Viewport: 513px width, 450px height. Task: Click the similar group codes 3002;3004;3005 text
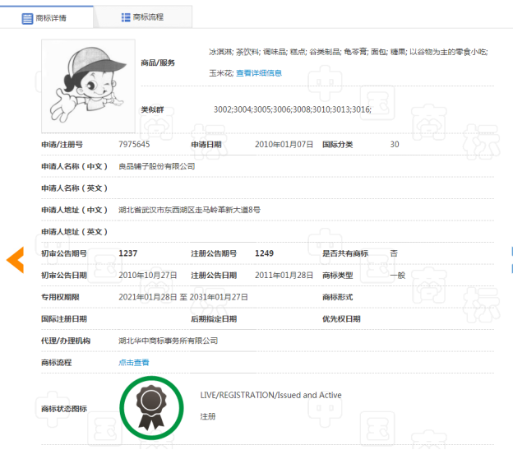[x=292, y=109]
